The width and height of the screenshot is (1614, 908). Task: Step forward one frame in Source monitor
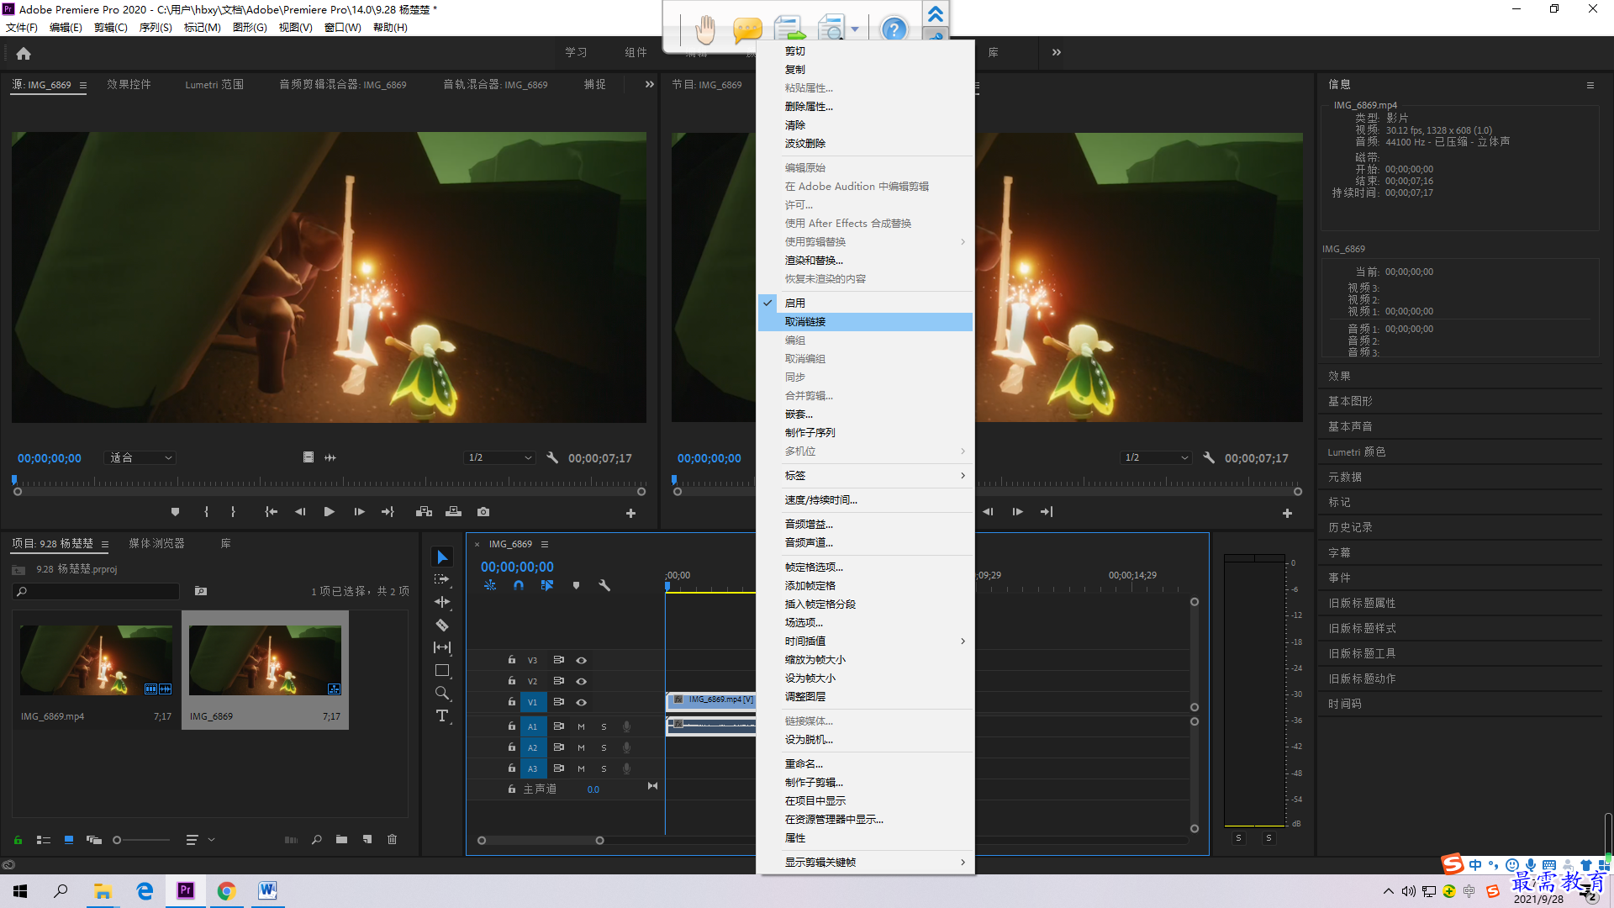click(360, 512)
